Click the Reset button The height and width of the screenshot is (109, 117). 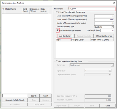pos(46,96)
